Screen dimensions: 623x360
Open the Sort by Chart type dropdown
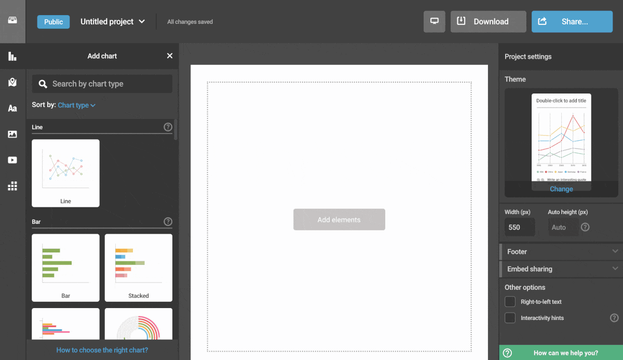(x=76, y=105)
